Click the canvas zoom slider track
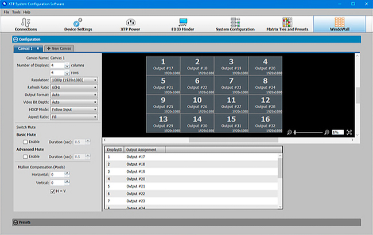373x235 pixels. click(x=309, y=132)
